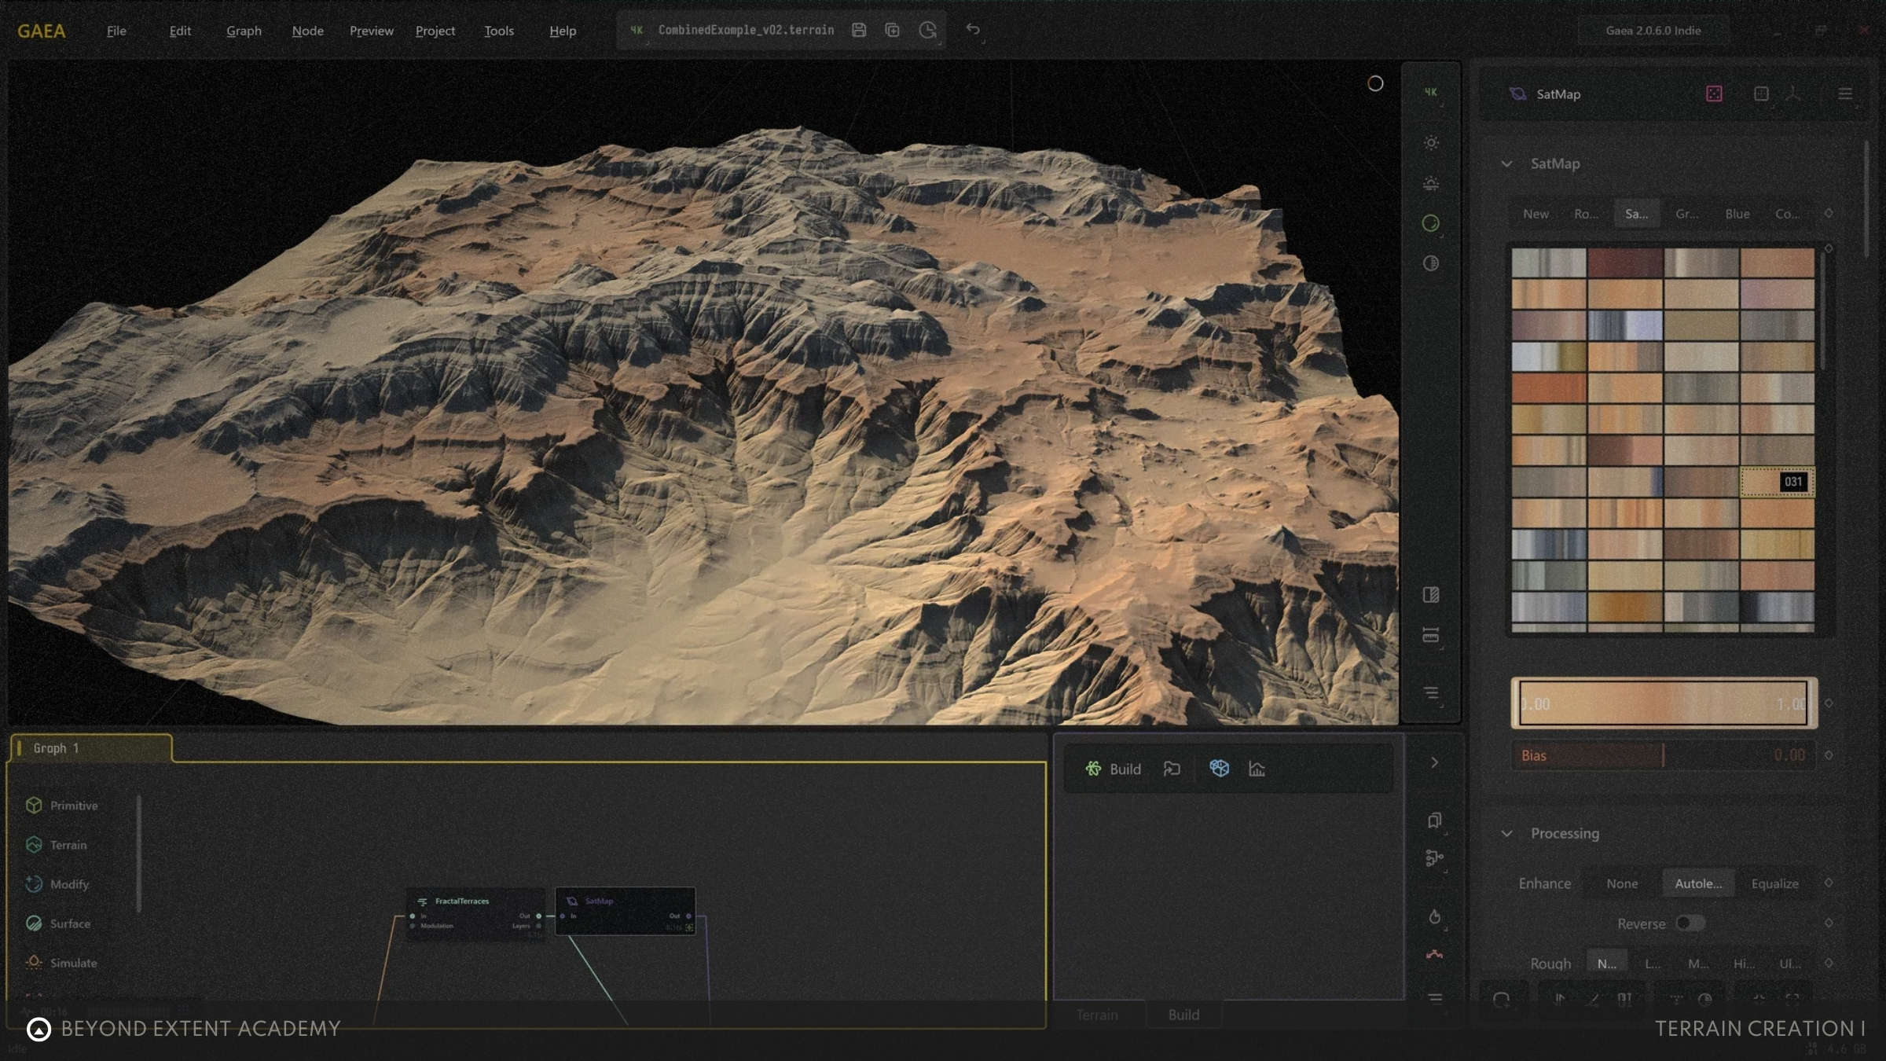Select the Gr... SatMap library tab
This screenshot has height=1061, width=1886.
pos(1686,214)
